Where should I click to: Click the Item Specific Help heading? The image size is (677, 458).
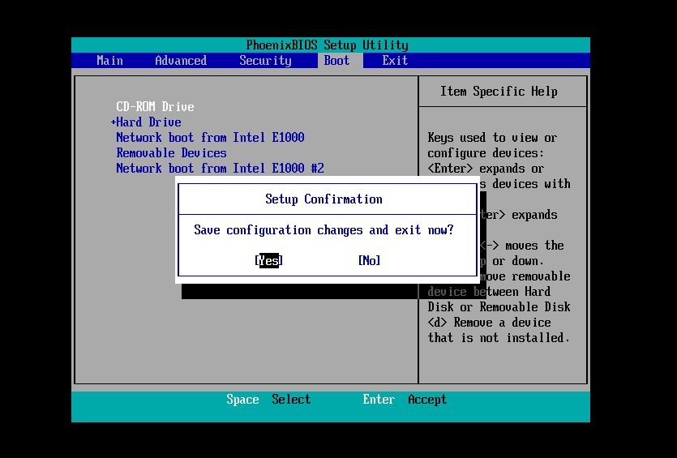coord(499,91)
